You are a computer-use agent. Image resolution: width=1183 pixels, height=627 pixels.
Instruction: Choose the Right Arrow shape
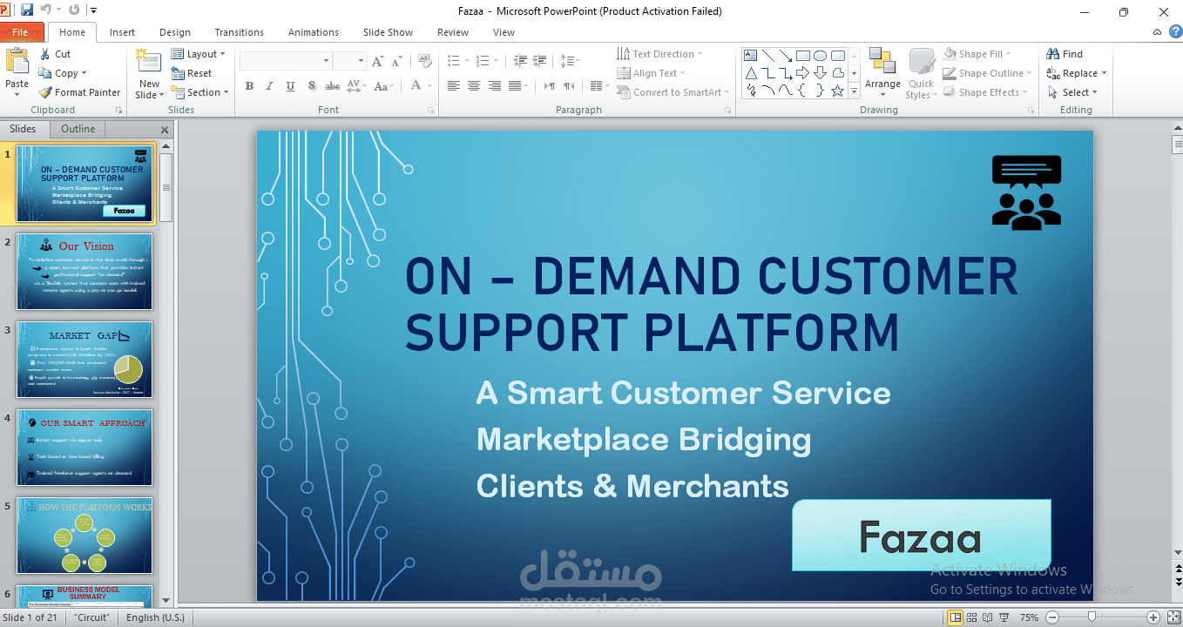point(803,73)
